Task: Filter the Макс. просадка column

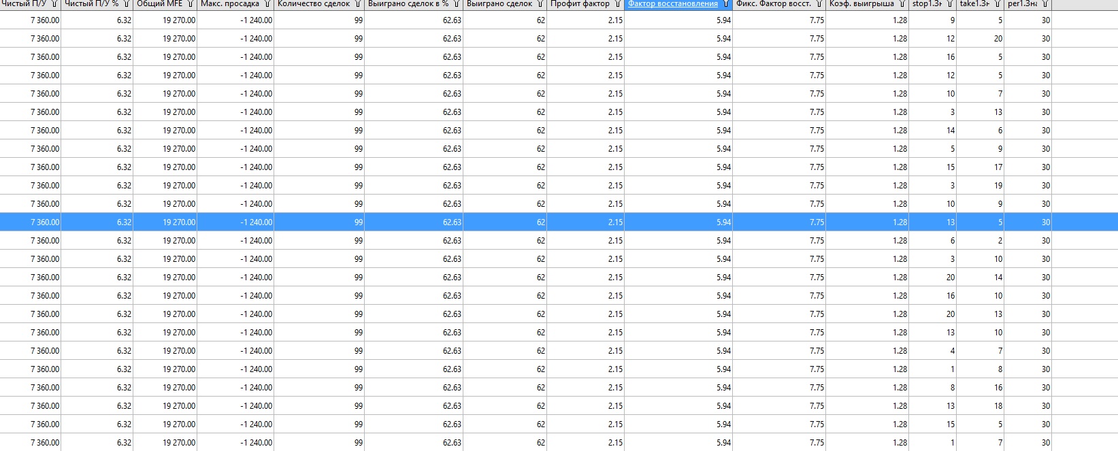Action: [267, 4]
